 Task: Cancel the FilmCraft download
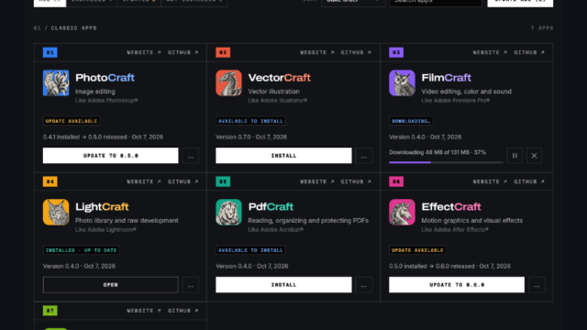click(x=534, y=156)
